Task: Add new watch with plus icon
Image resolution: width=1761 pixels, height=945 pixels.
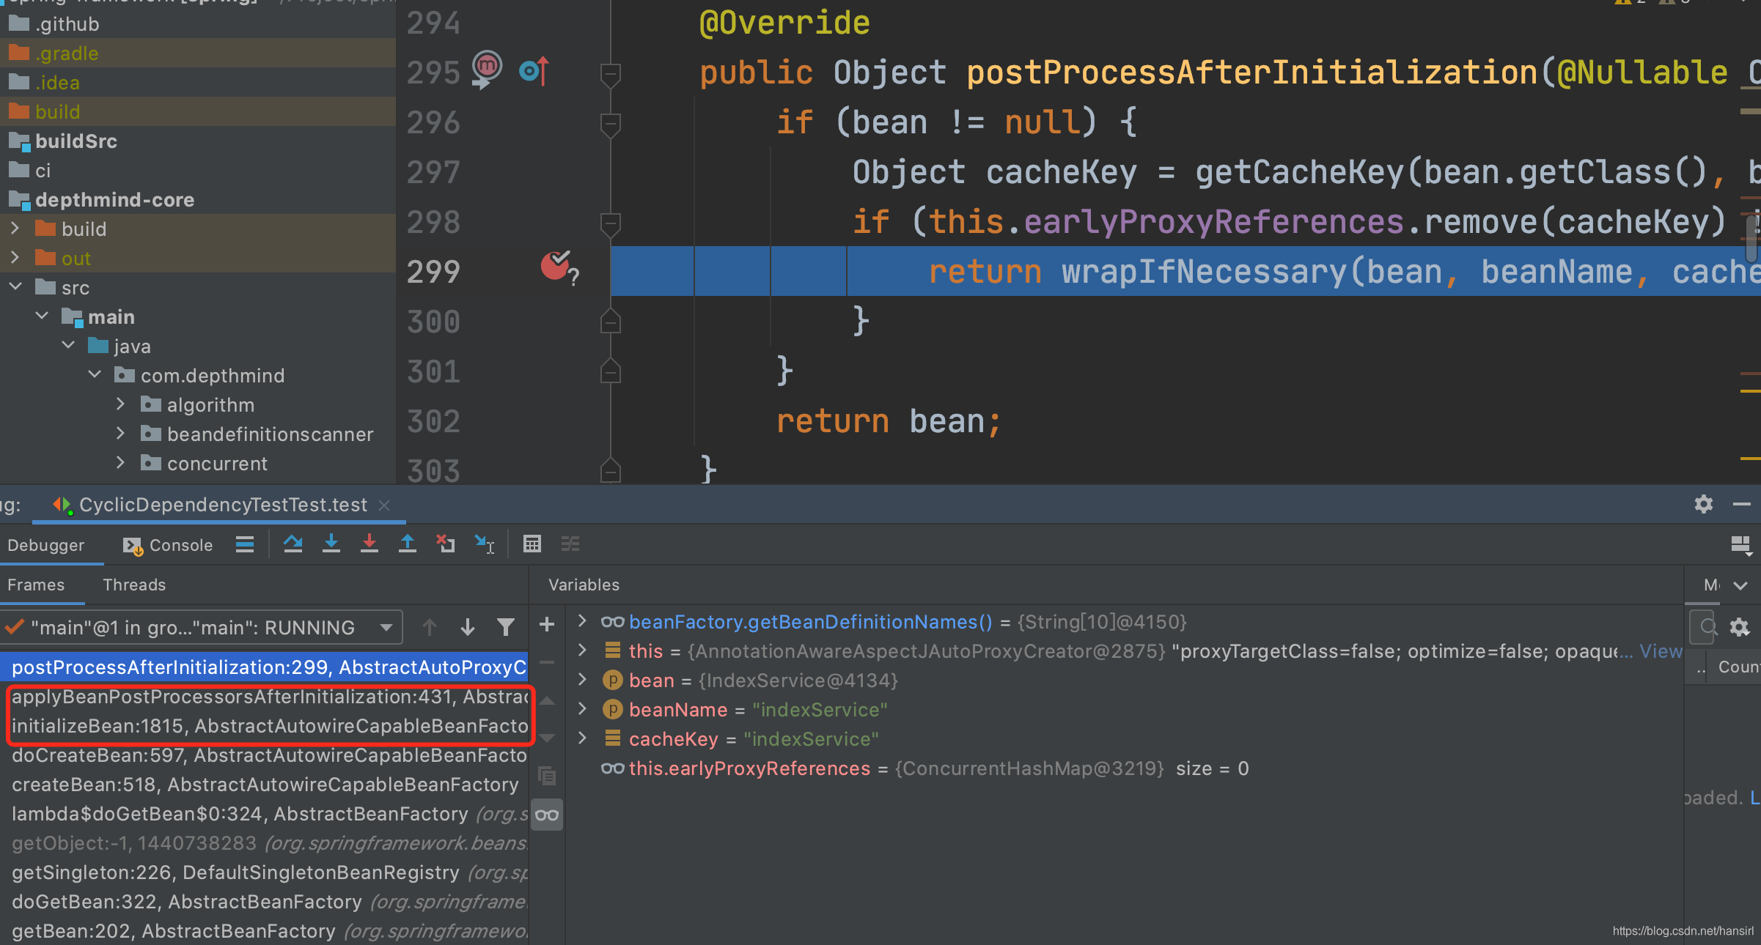Action: (547, 625)
